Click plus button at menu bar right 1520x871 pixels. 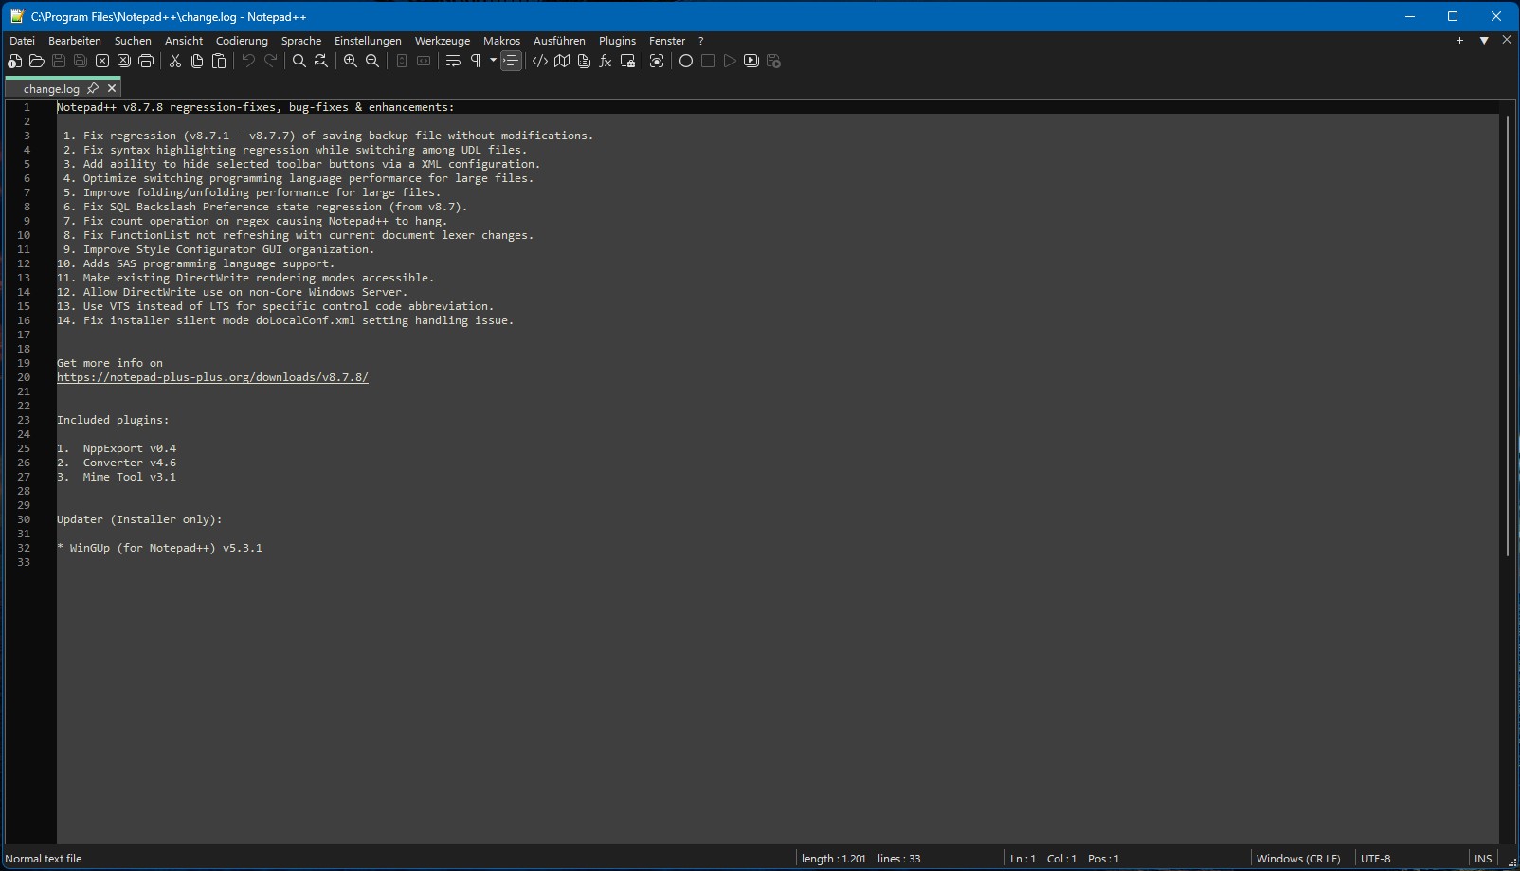[x=1459, y=41]
